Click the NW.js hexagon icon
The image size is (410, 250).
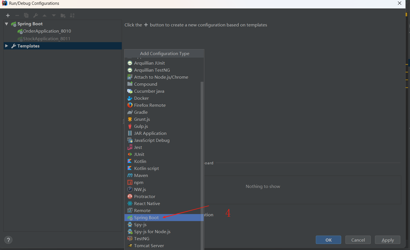(x=130, y=189)
